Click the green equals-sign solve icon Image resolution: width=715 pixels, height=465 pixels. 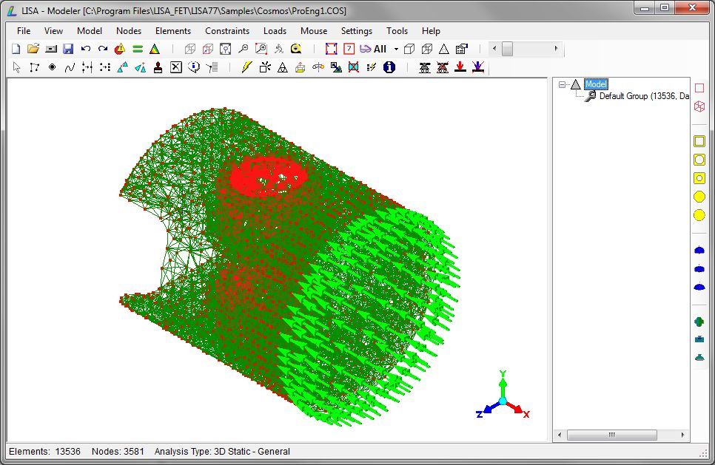click(x=138, y=49)
